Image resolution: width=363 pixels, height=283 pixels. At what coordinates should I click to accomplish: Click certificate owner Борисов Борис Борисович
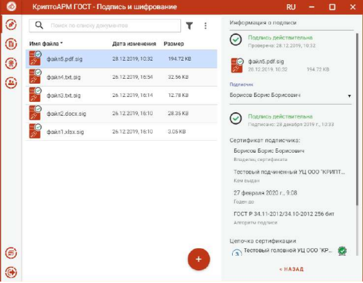[x=269, y=151]
